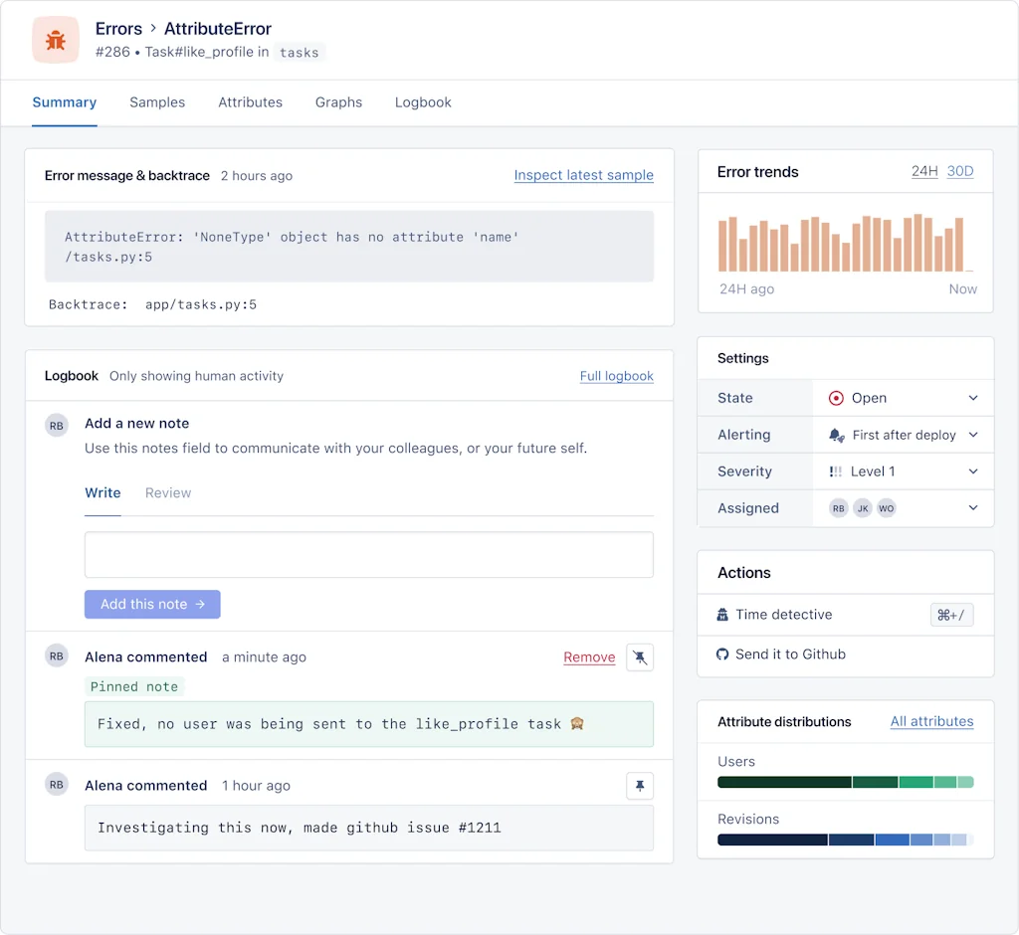Expand the Severity dropdown
The height and width of the screenshot is (935, 1019).
point(974,471)
